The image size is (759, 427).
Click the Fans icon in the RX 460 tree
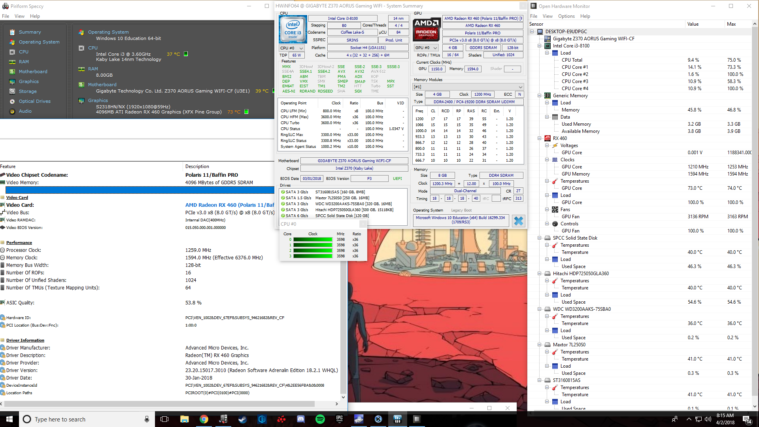[x=555, y=210]
